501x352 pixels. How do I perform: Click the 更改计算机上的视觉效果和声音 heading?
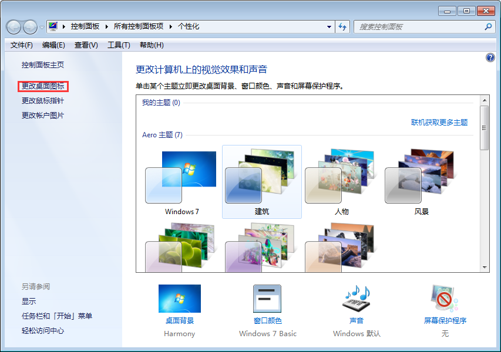click(201, 70)
